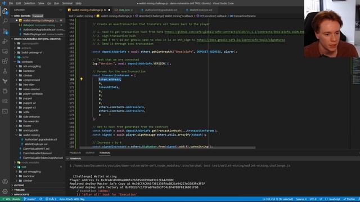Viewport: 360px width, 202px height.
Task: Open the Extensions view icon
Action: [x=5, y=61]
